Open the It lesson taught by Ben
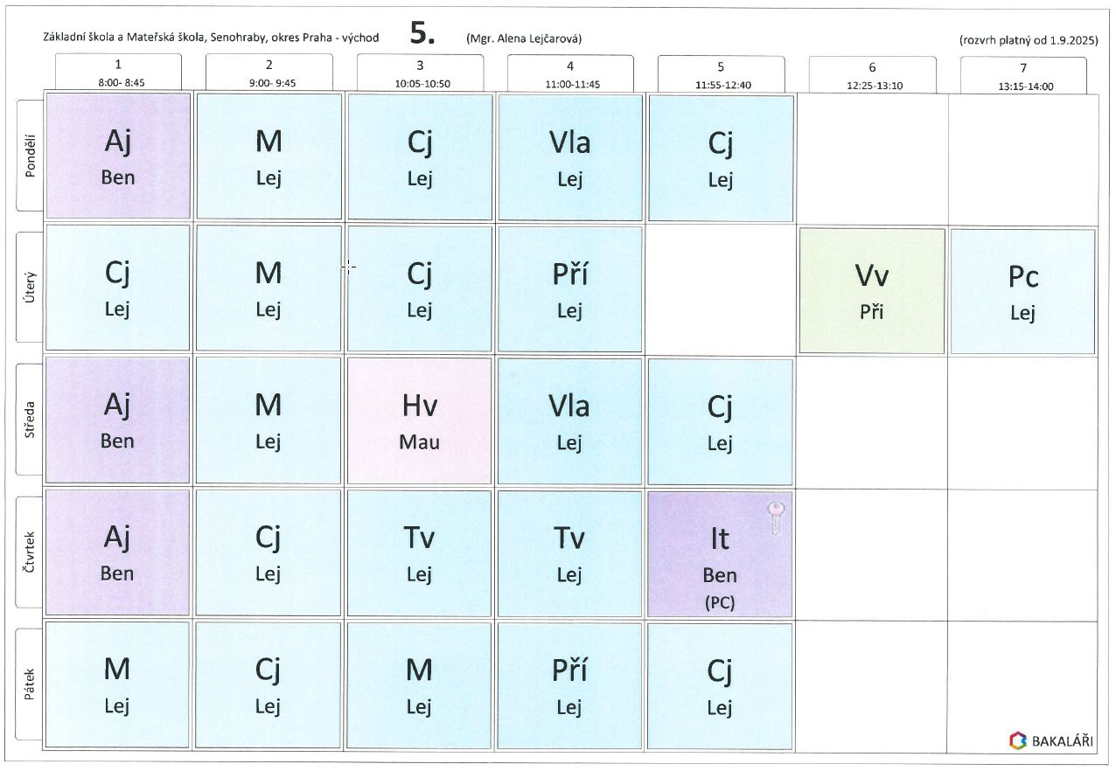The width and height of the screenshot is (1116, 771). (720, 553)
